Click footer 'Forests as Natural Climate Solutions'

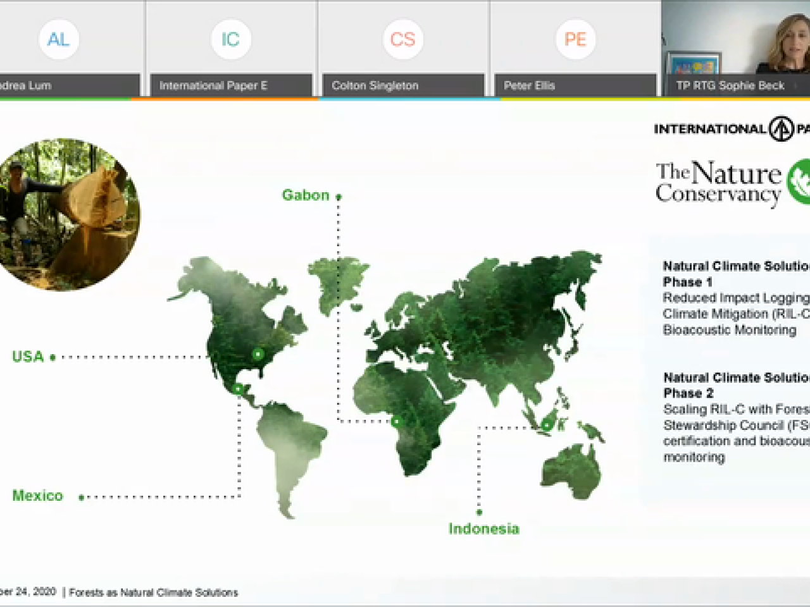point(153,592)
